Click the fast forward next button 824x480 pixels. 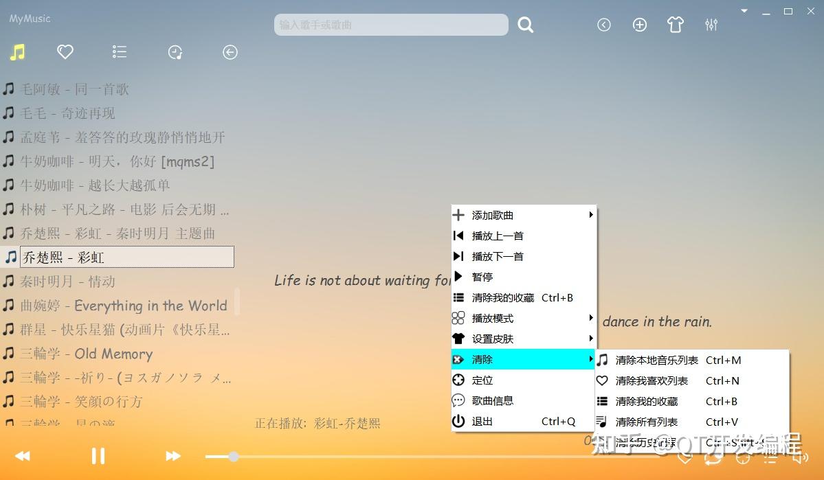(172, 455)
